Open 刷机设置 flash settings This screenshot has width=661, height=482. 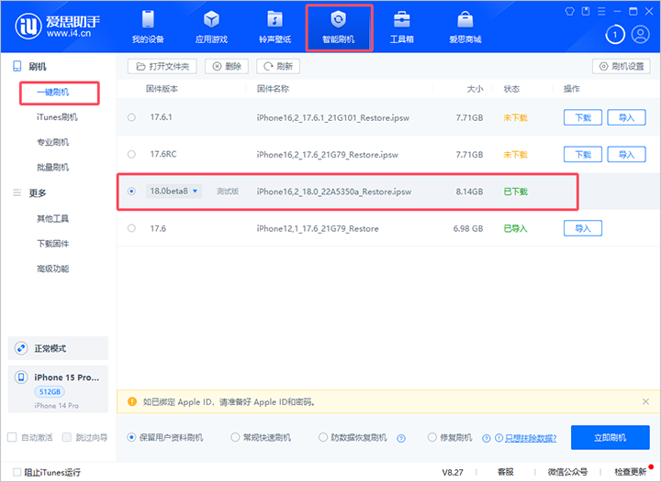click(x=622, y=66)
